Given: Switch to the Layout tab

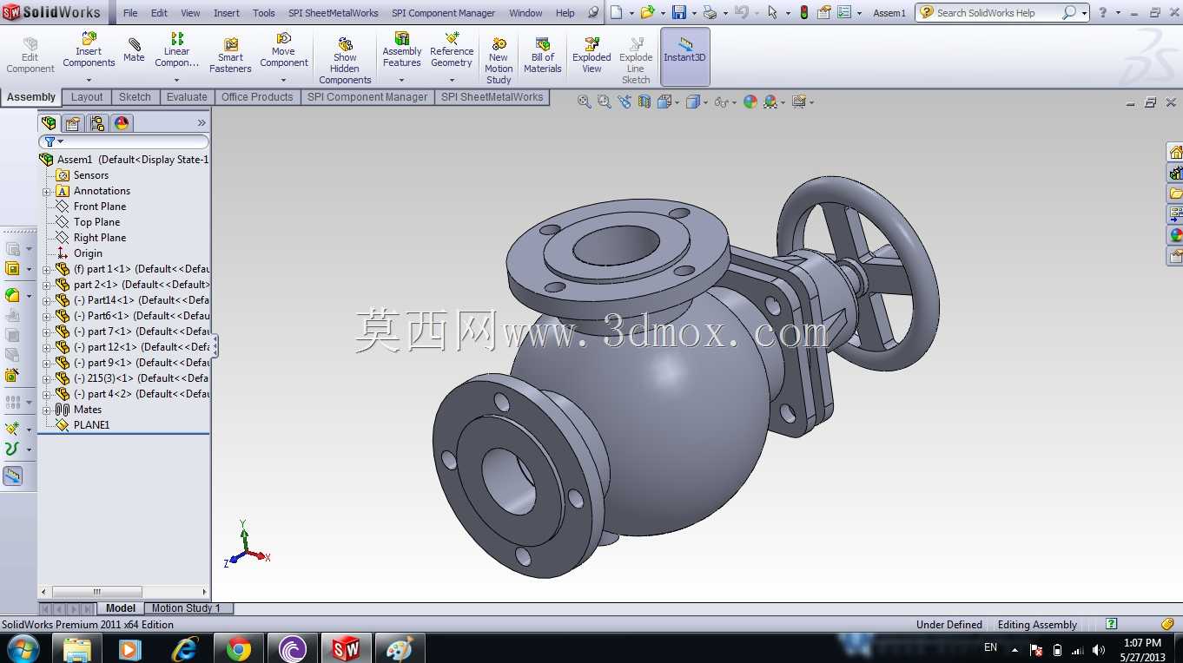Looking at the screenshot, I should [x=87, y=97].
